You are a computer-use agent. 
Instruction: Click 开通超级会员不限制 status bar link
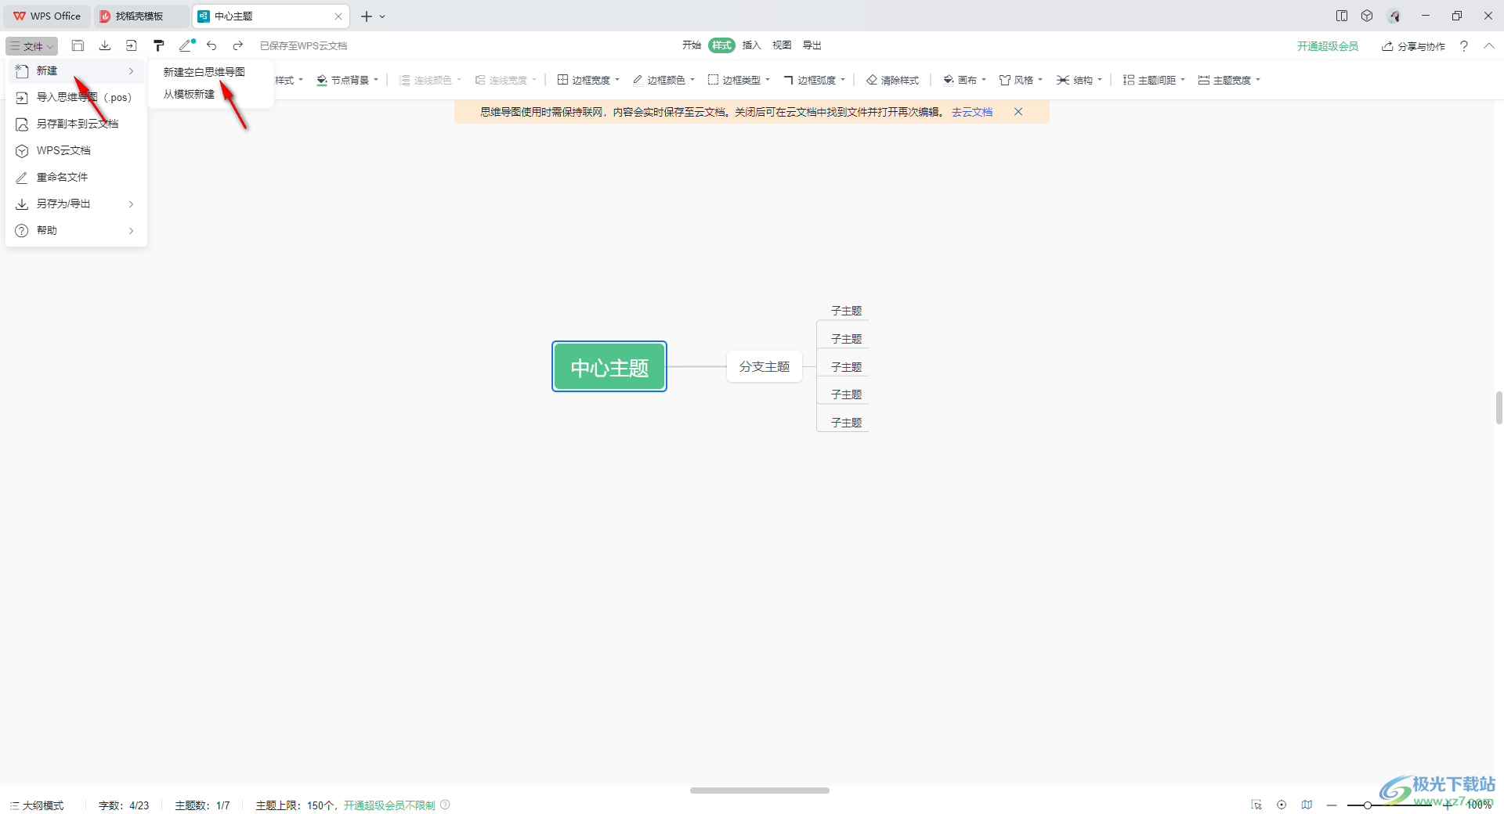389,805
